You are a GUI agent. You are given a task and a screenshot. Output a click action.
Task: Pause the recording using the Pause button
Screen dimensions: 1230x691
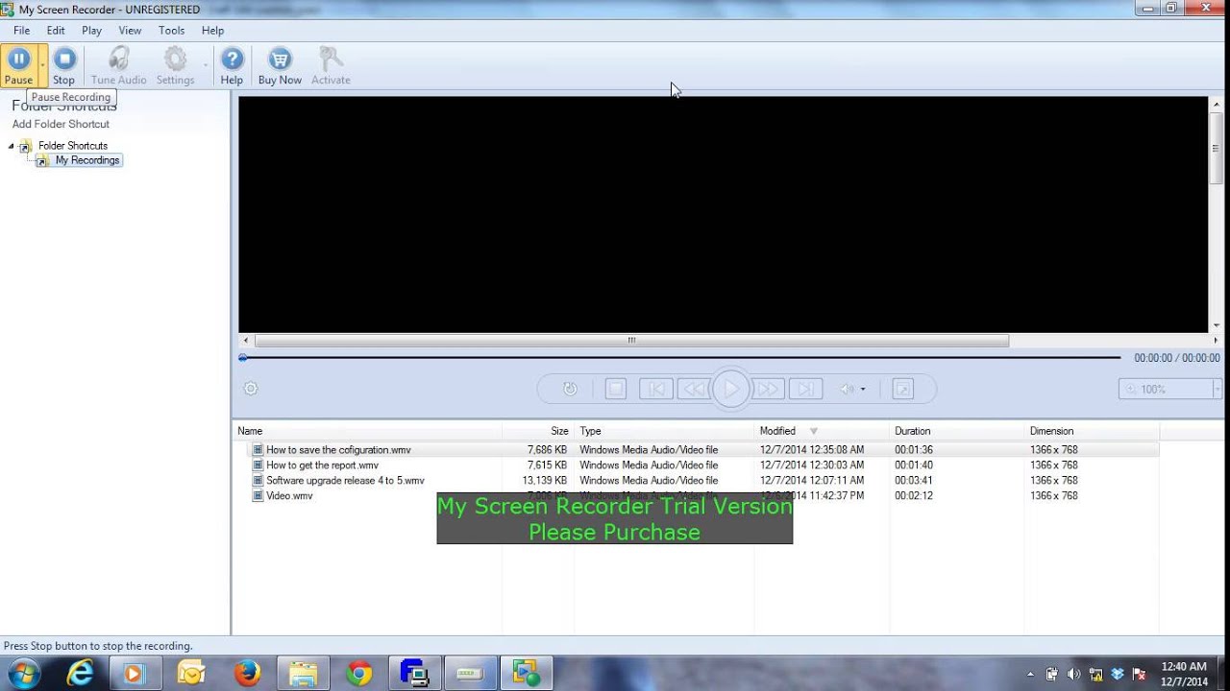[18, 65]
